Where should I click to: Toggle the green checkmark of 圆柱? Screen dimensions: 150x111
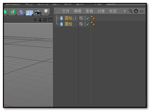(x=88, y=24)
